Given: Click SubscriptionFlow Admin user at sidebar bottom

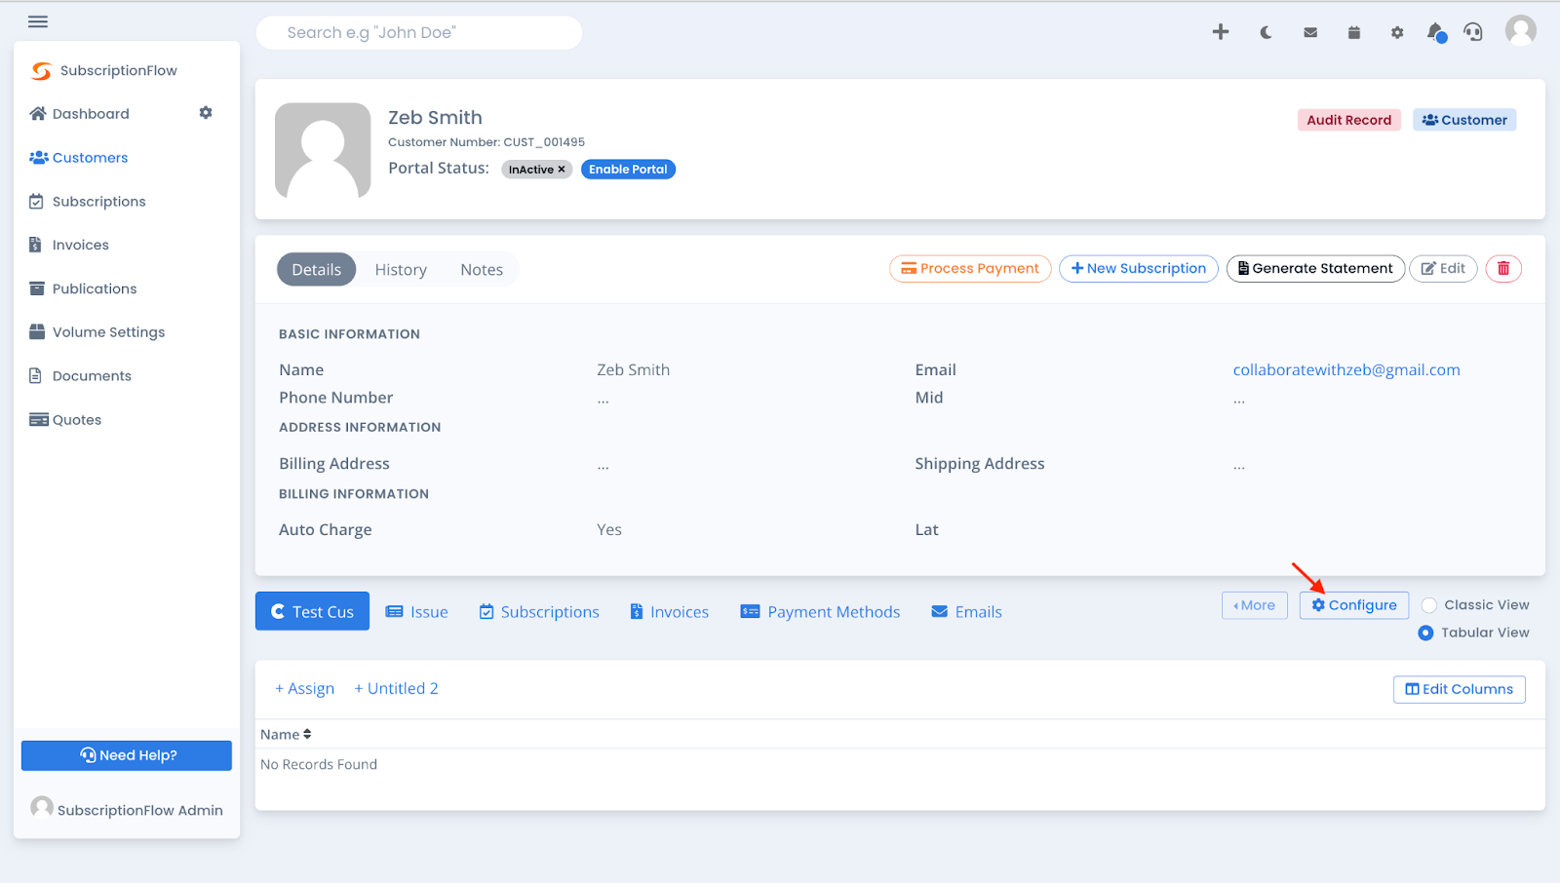Looking at the screenshot, I should point(127,809).
